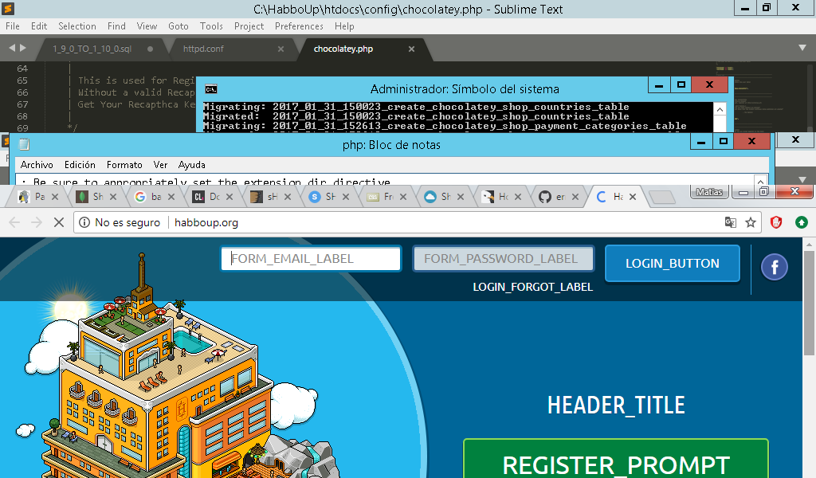Stop loading the habboup.org page
Viewport: 816px width, 478px height.
tap(59, 222)
